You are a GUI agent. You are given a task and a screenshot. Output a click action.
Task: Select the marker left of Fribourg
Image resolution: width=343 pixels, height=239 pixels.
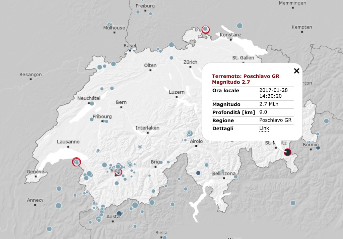(x=91, y=119)
